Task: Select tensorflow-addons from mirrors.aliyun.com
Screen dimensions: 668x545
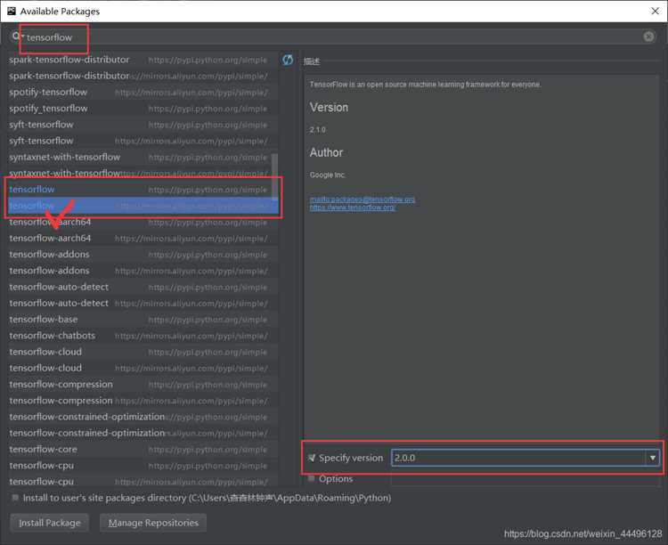Action: 143,271
